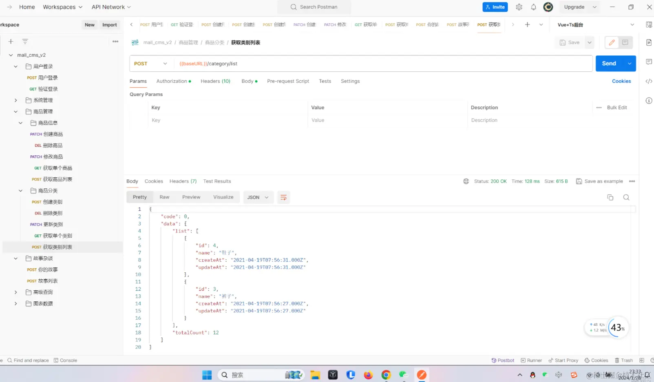Open the request Settings tab
The width and height of the screenshot is (654, 382).
350,81
